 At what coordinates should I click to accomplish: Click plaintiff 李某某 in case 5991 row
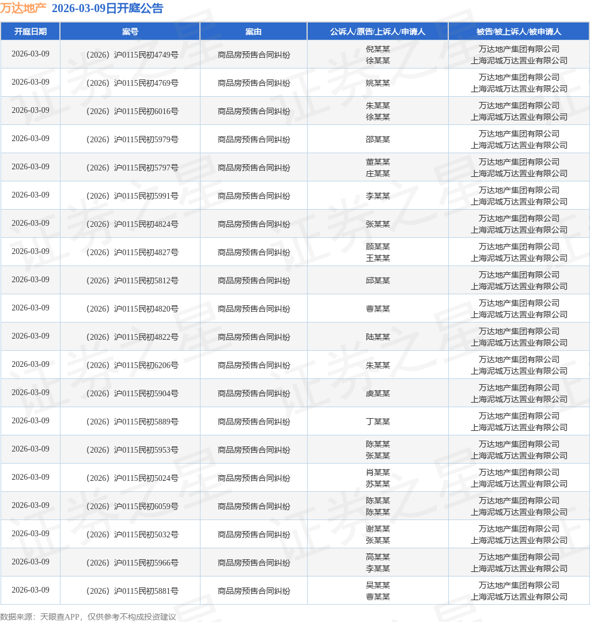click(x=378, y=196)
